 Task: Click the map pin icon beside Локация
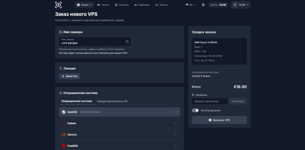[x=61, y=68]
